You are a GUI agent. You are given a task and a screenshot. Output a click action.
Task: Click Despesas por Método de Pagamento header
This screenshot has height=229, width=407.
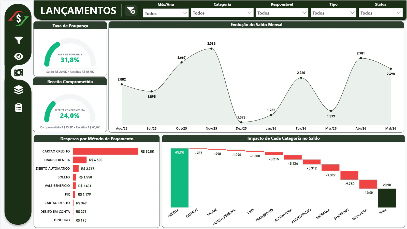tap(97, 139)
